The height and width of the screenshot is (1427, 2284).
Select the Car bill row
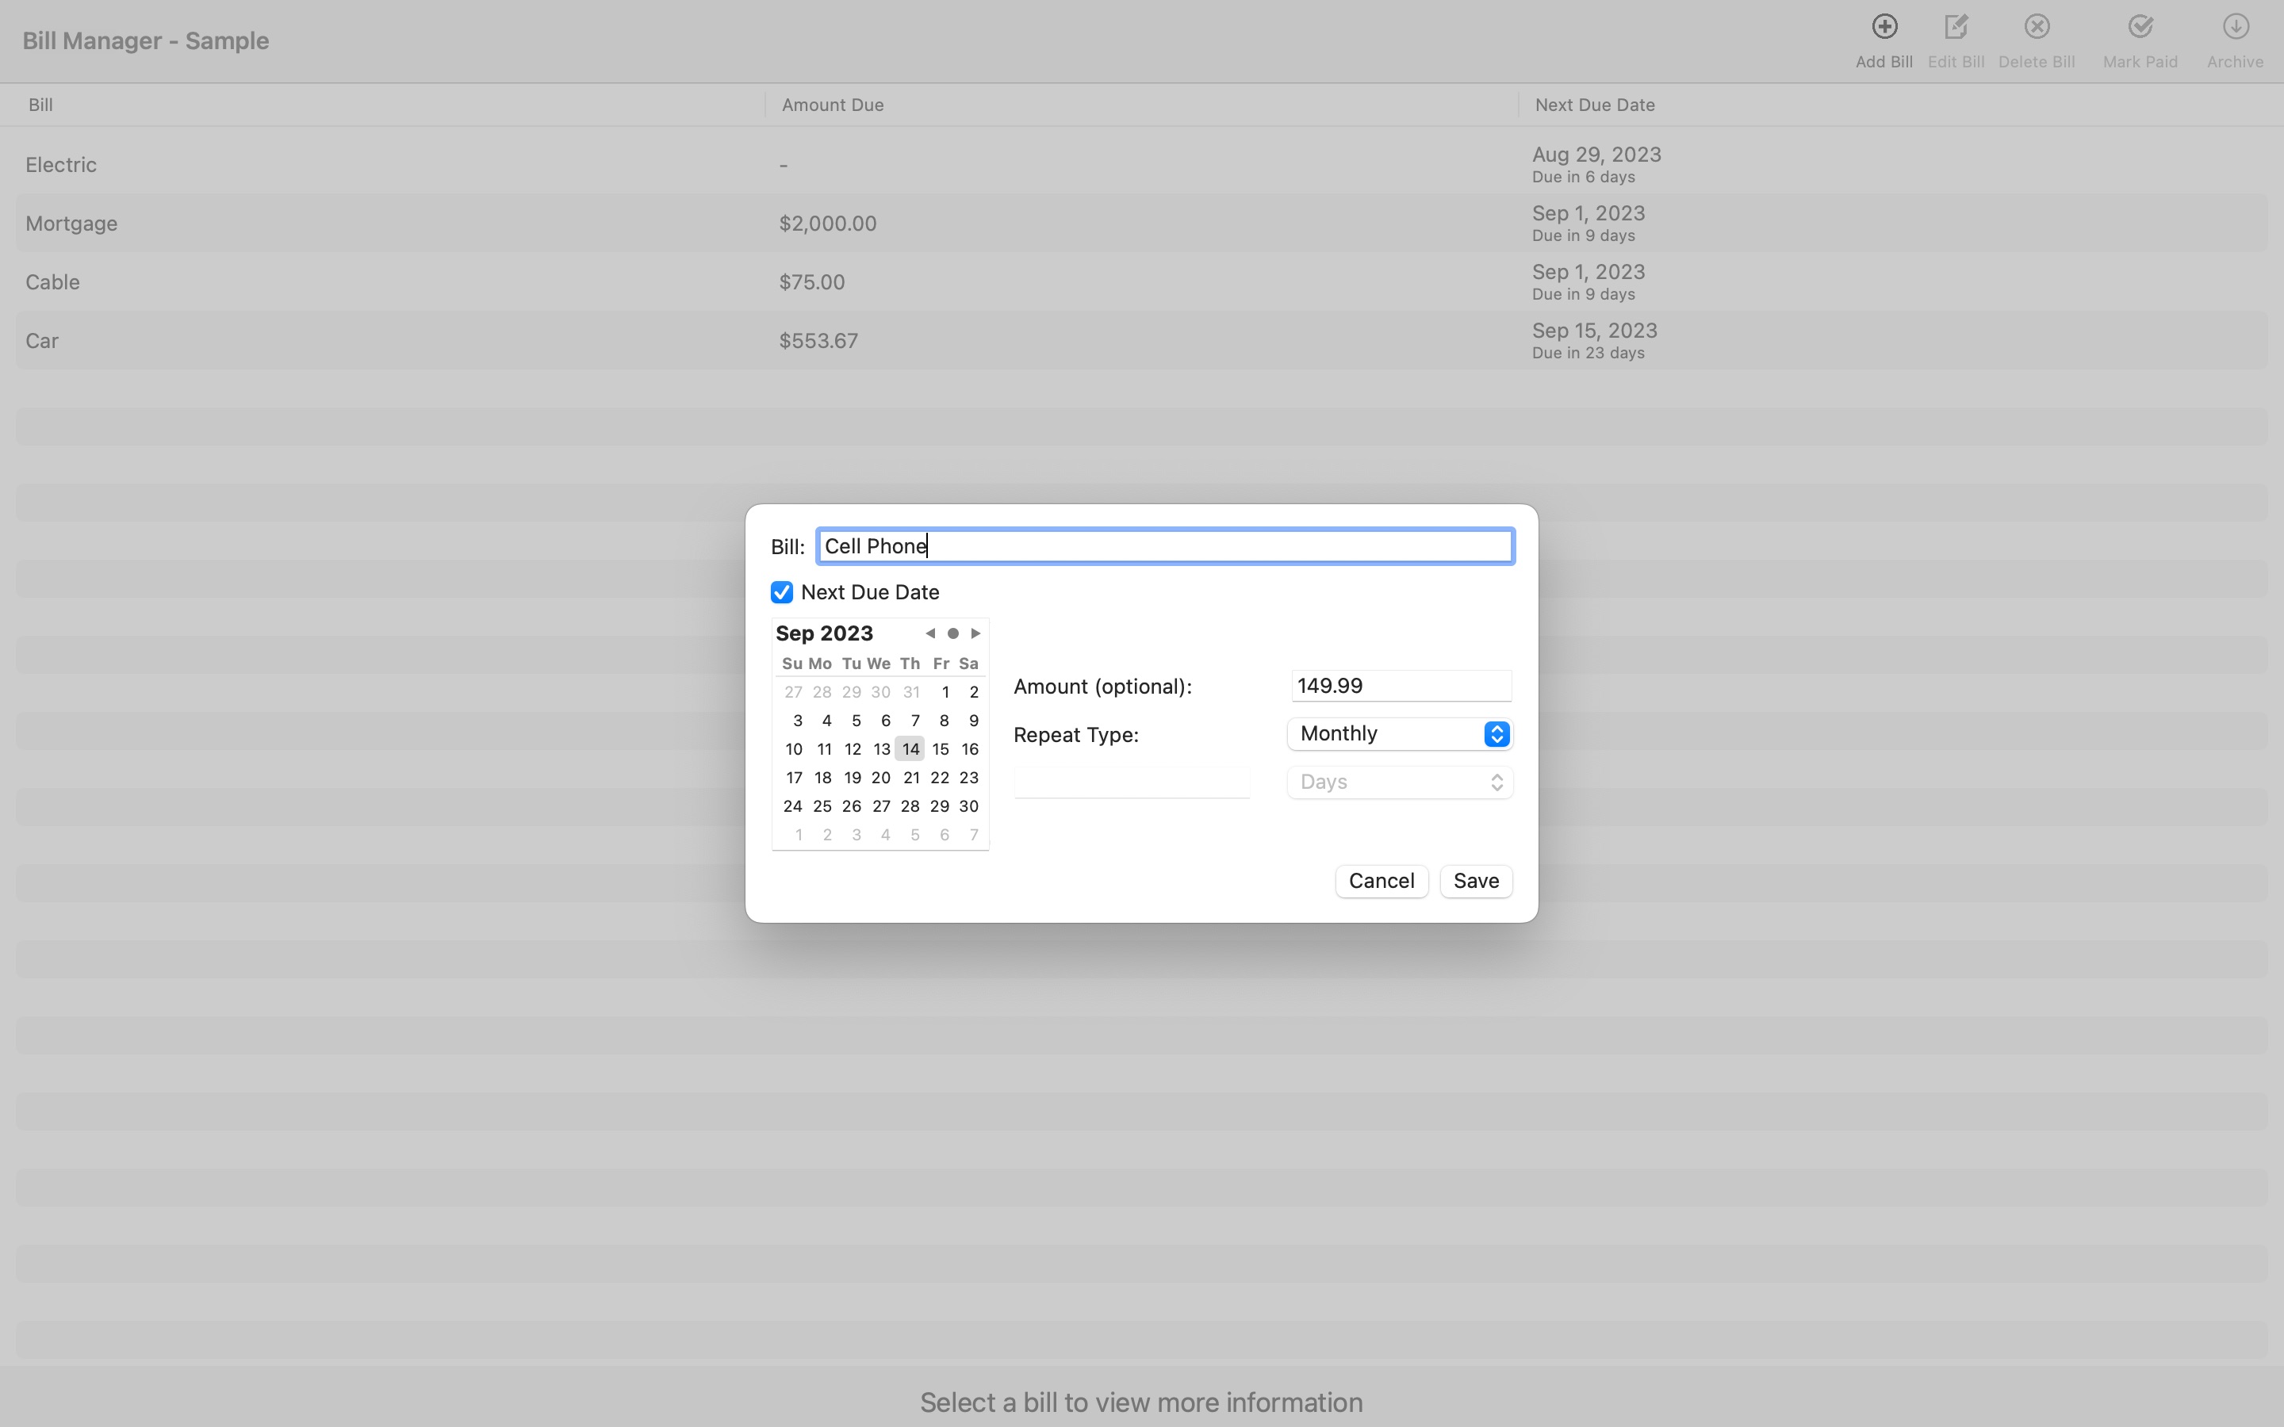coord(1141,341)
